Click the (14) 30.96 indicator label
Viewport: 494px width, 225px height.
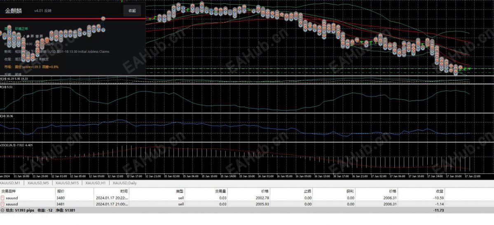pyautogui.click(x=7, y=116)
